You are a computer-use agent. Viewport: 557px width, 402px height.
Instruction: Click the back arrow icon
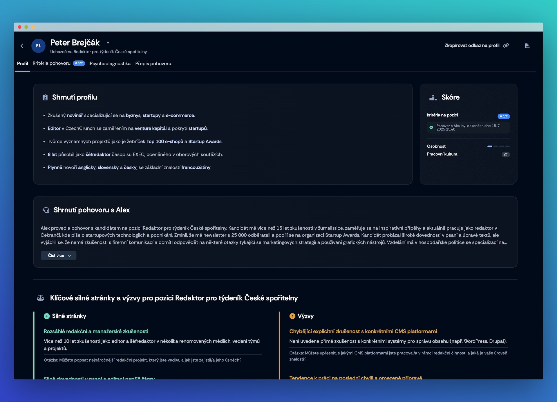(22, 46)
